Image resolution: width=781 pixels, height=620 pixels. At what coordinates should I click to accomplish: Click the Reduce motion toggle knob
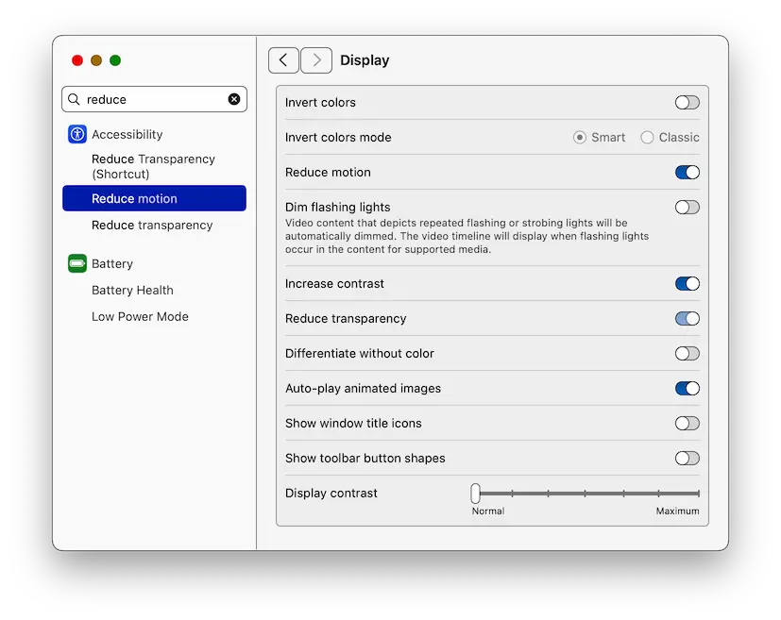(692, 173)
